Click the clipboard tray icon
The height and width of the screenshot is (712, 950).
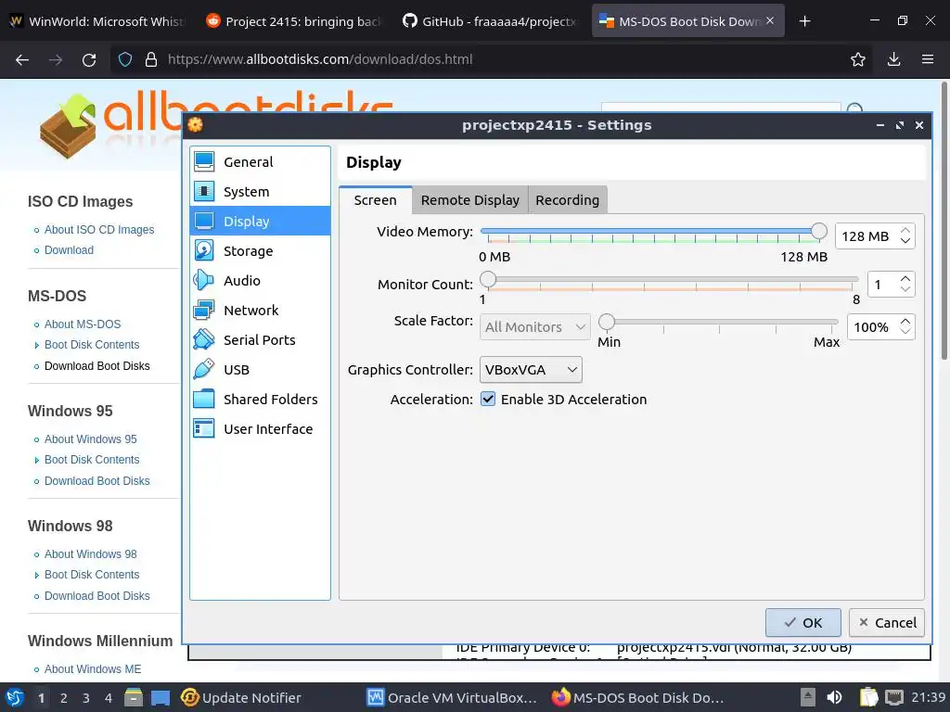pos(868,697)
